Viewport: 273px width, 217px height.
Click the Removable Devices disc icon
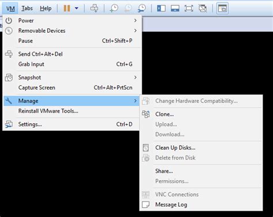pos(9,31)
